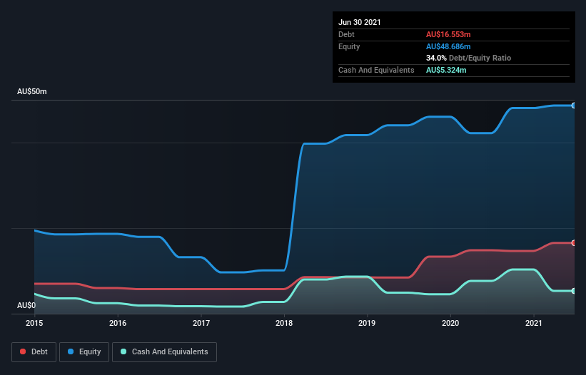Click the Jun 30 2021 tooltip date
Viewport: 586px width, 375px height.
click(x=360, y=22)
